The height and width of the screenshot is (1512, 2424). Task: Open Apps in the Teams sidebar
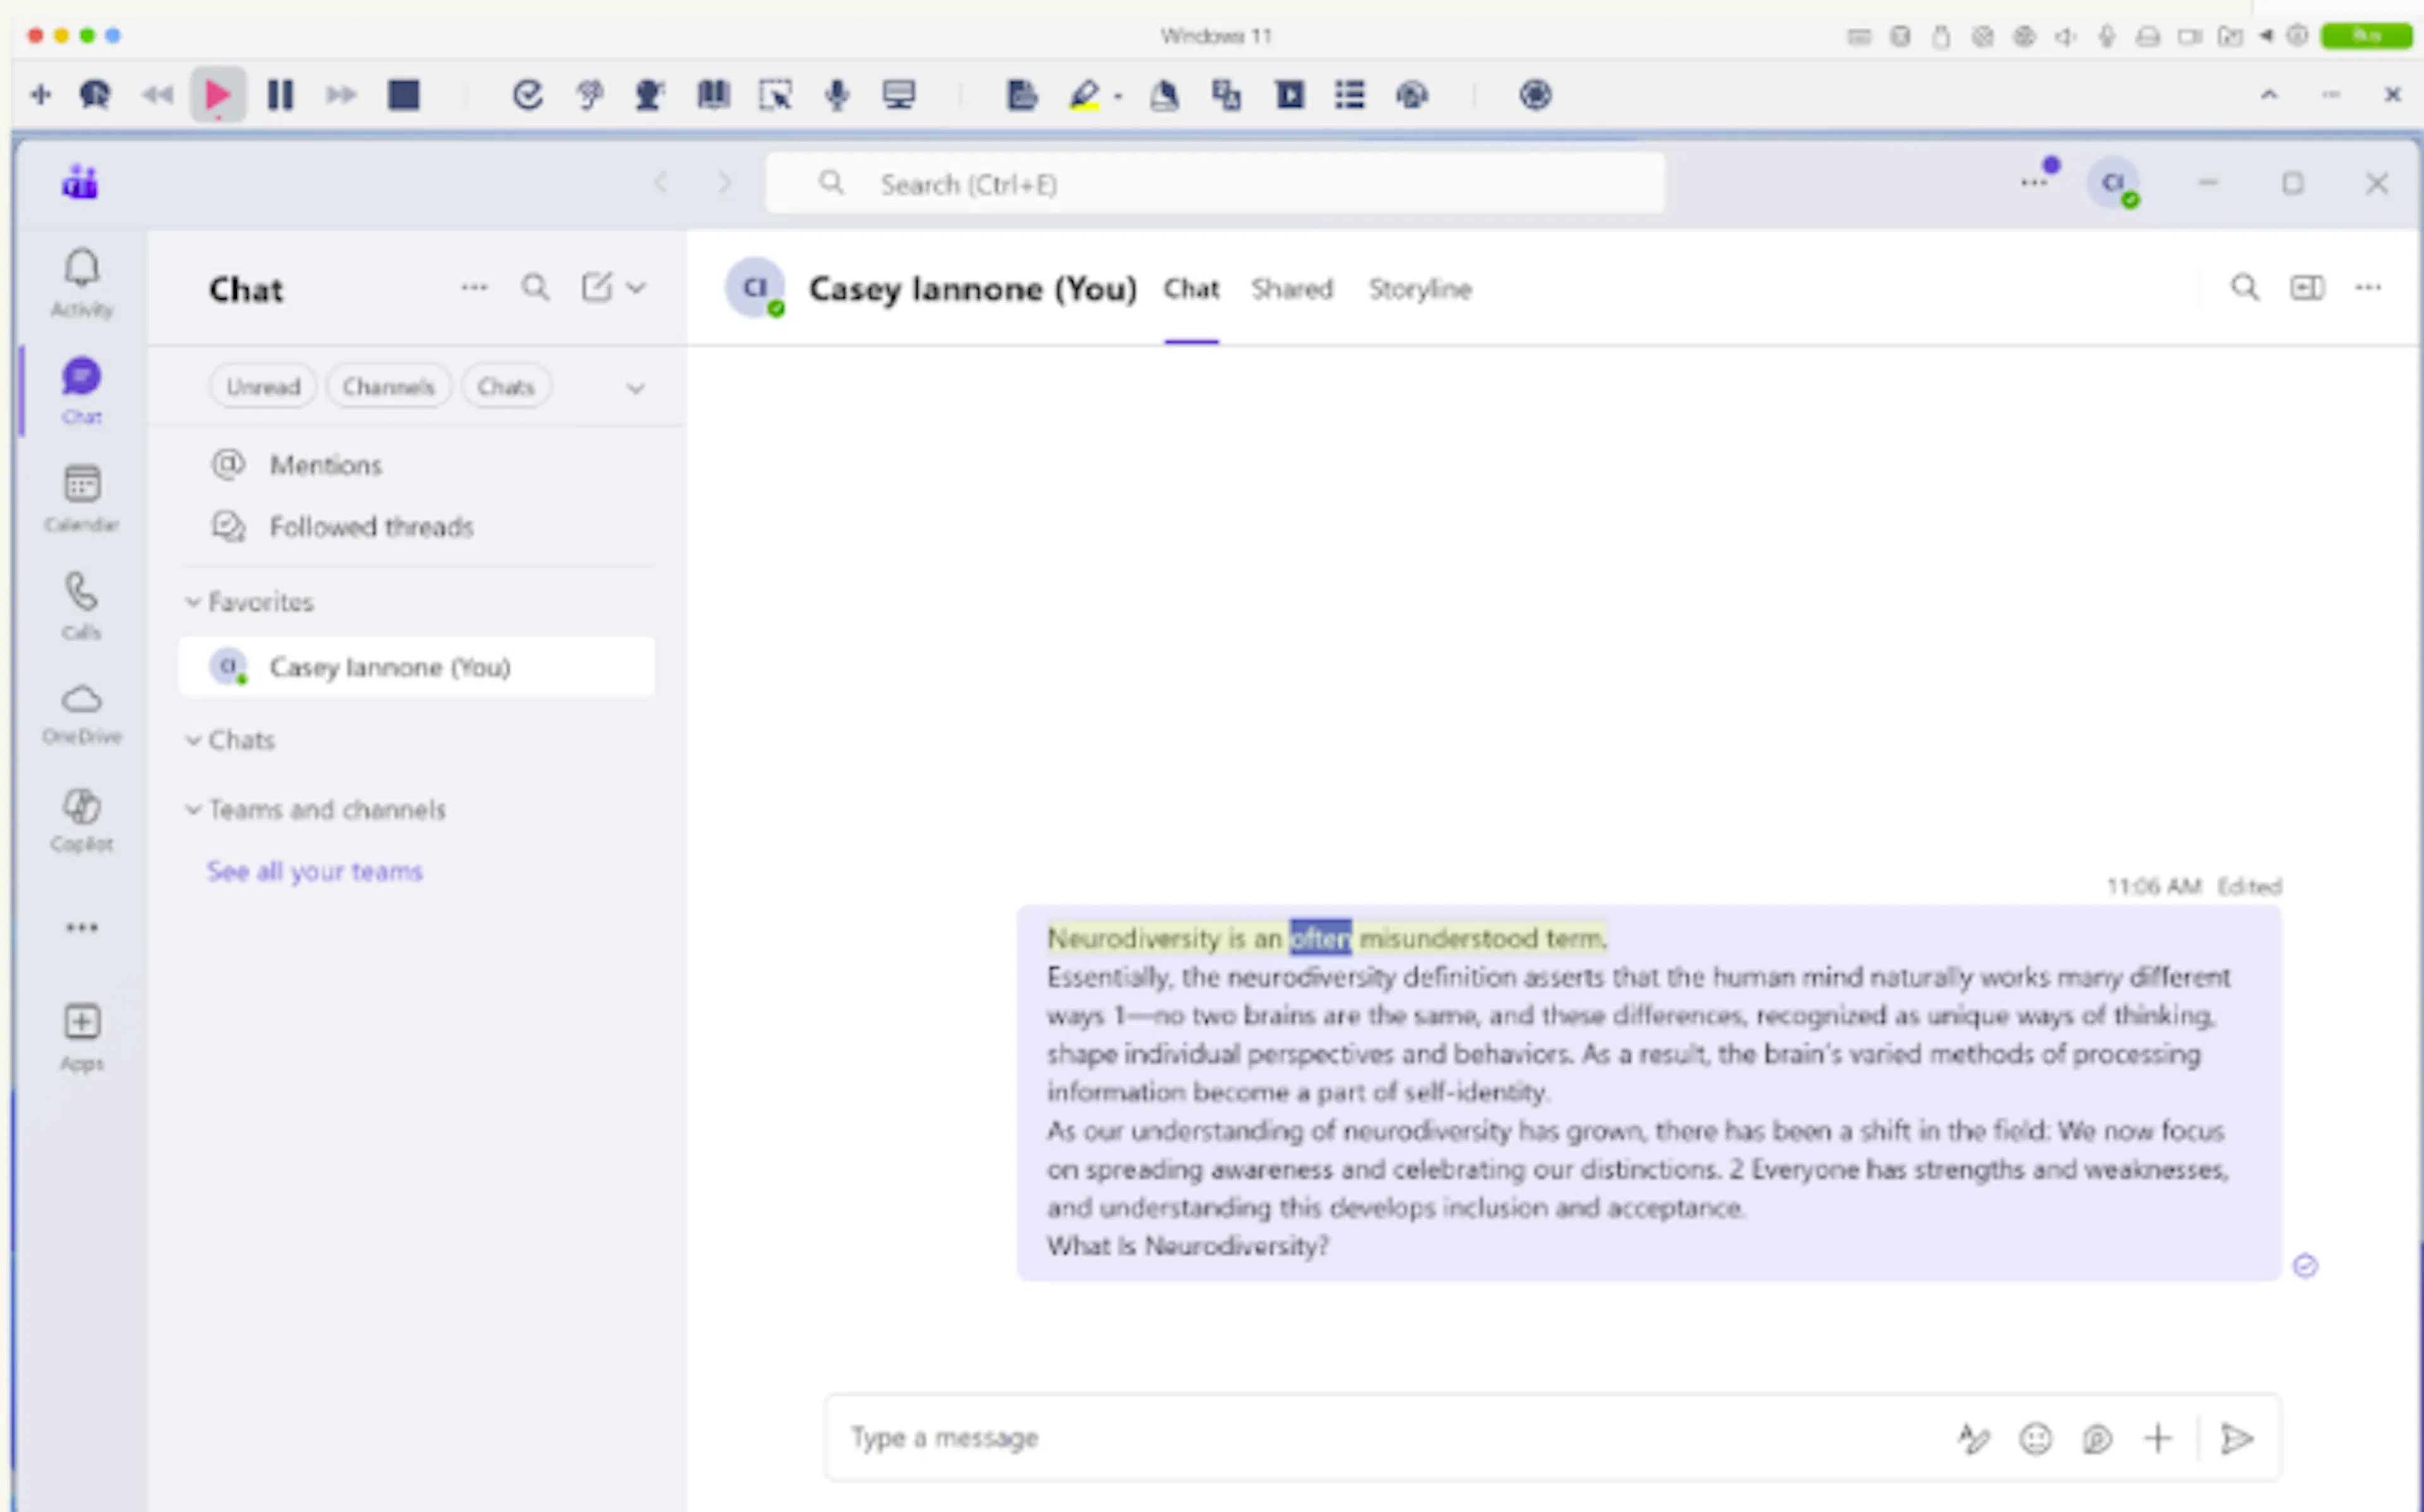82,1038
